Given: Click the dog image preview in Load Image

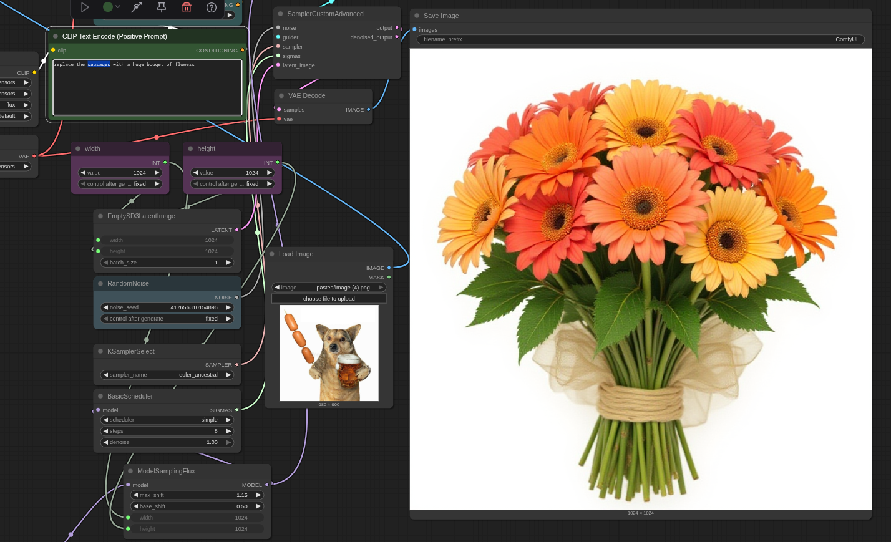Looking at the screenshot, I should (329, 353).
